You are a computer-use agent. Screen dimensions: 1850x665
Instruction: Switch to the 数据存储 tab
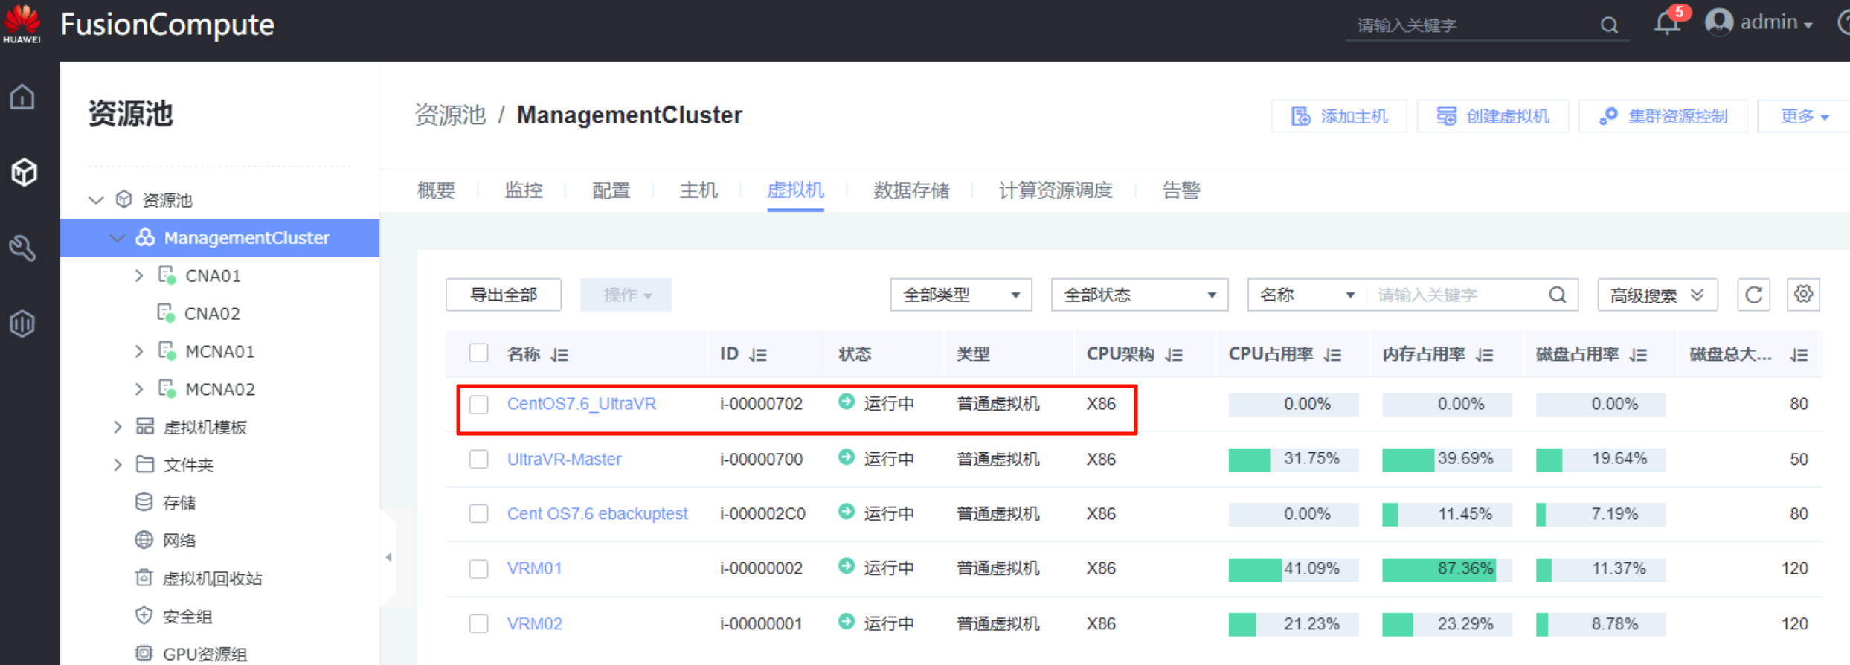coord(910,190)
